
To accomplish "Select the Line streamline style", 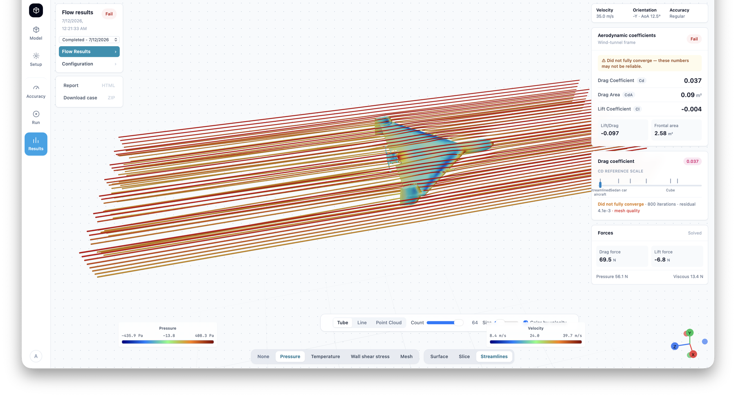I will tap(362, 323).
